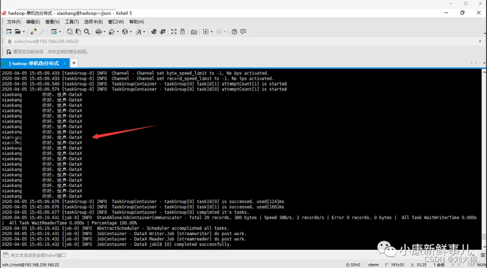Click the file transfer toolbar icon
The image size is (487, 268).
pyautogui.click(x=112, y=31)
